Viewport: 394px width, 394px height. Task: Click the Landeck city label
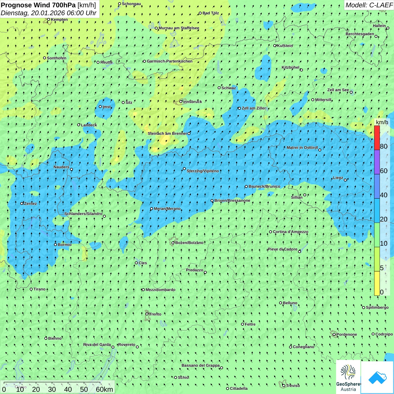89,125
